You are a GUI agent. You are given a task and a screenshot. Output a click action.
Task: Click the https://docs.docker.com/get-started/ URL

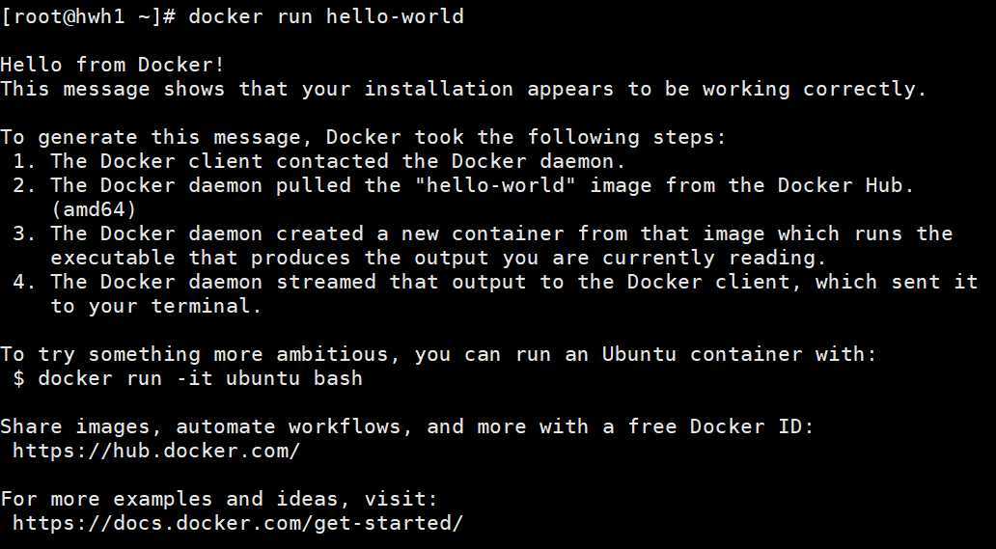237,524
